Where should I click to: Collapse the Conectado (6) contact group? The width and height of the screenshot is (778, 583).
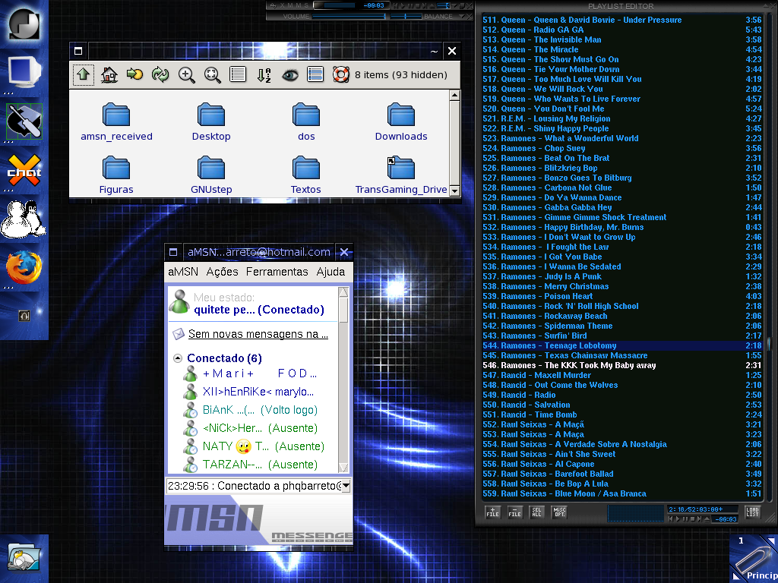pyautogui.click(x=178, y=358)
